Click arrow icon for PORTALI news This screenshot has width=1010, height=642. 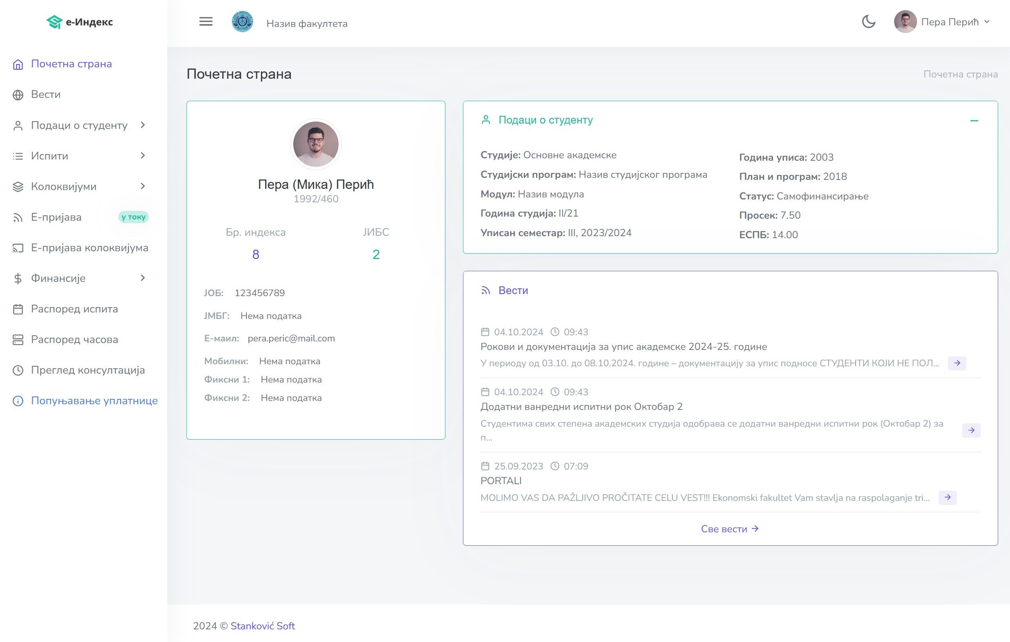[x=948, y=497]
